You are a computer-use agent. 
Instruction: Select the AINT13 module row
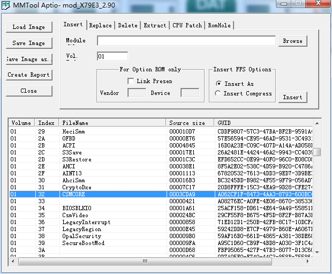point(161,174)
